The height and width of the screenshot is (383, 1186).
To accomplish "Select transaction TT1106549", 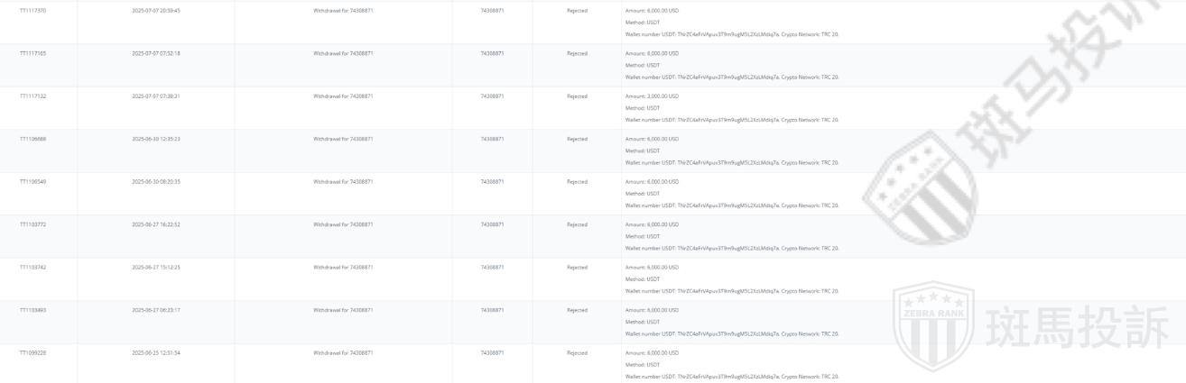I will pyautogui.click(x=33, y=181).
